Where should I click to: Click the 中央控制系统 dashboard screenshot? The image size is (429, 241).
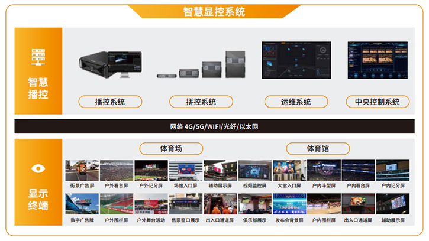[376, 60]
